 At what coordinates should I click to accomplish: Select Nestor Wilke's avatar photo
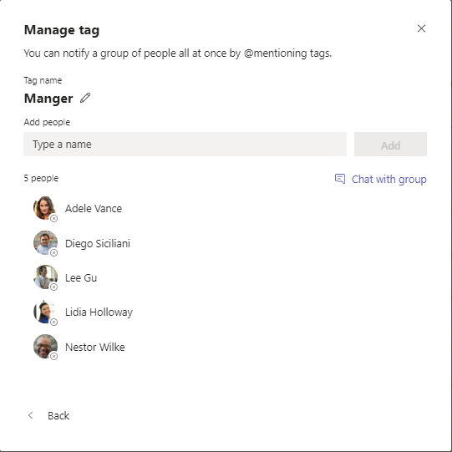(x=45, y=346)
